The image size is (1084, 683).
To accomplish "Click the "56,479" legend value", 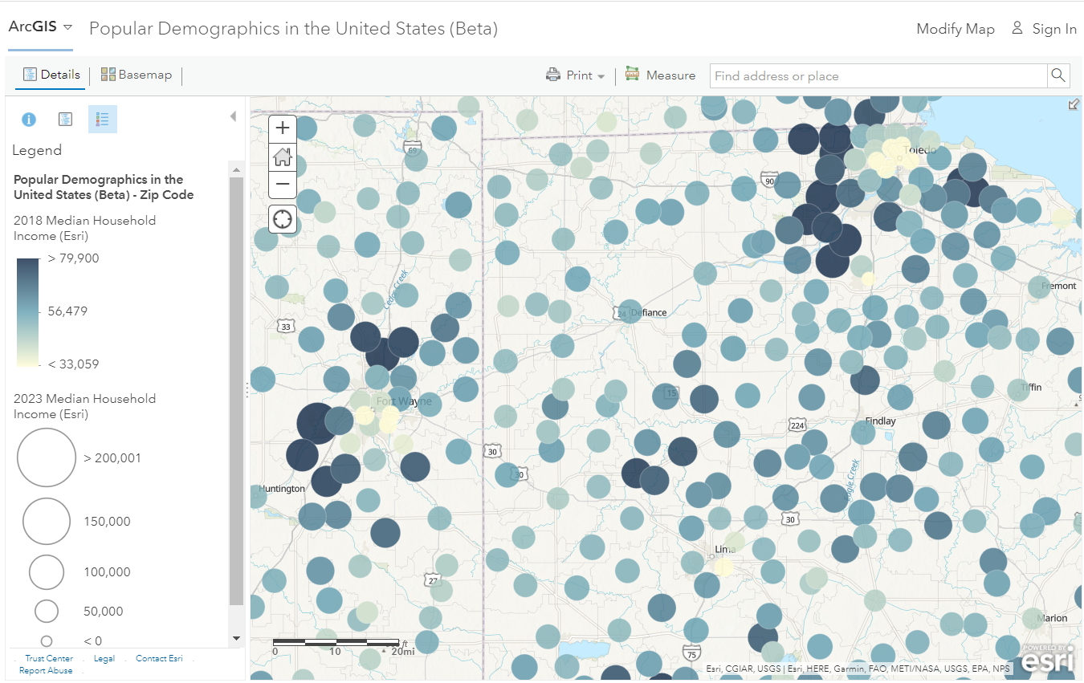I will click(67, 311).
